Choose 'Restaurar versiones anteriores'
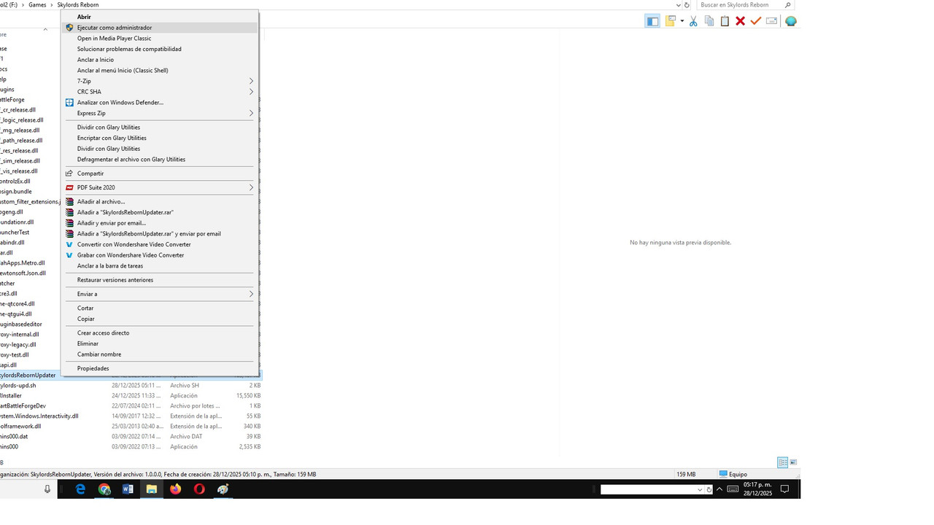 coord(159,280)
